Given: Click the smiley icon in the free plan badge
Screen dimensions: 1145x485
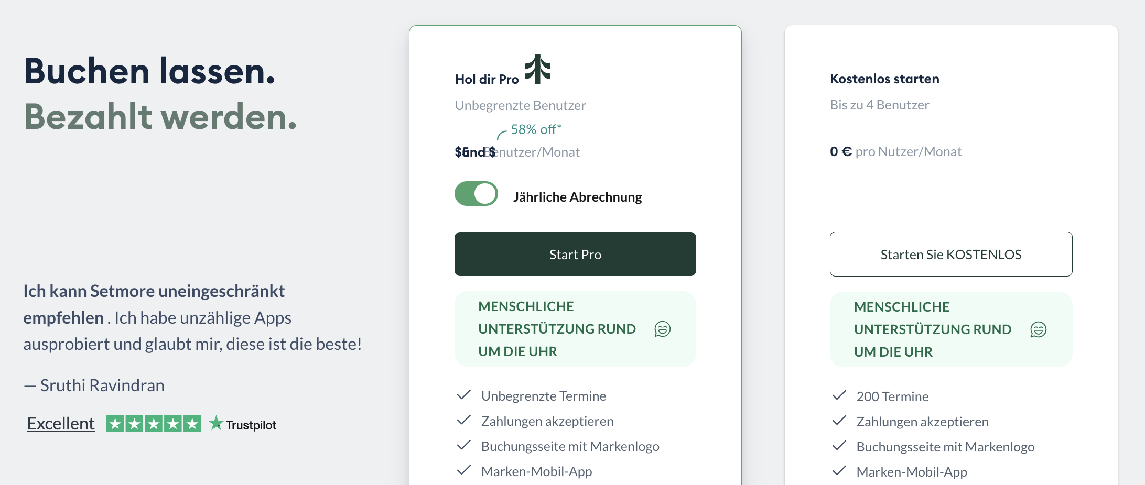Looking at the screenshot, I should tap(1038, 329).
